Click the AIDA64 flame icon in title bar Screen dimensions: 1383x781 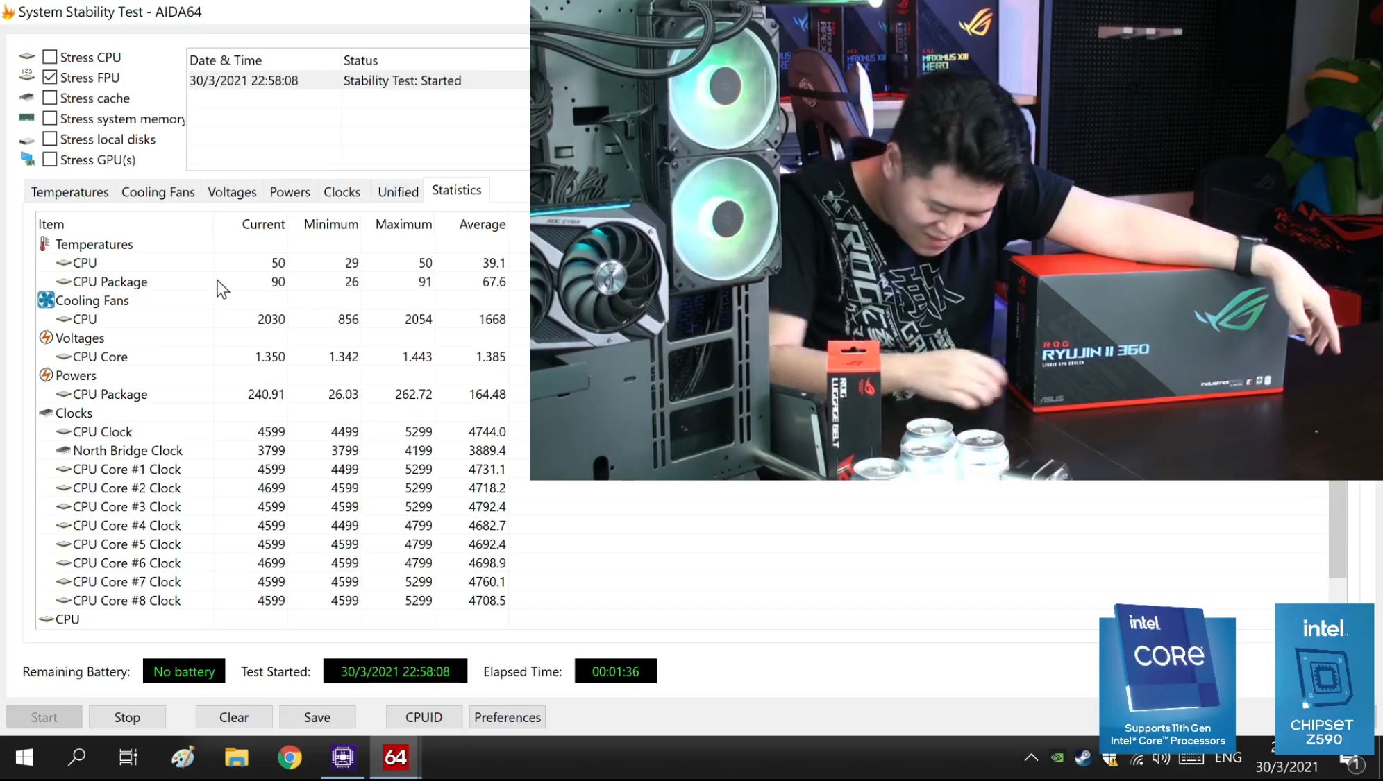pos(8,12)
